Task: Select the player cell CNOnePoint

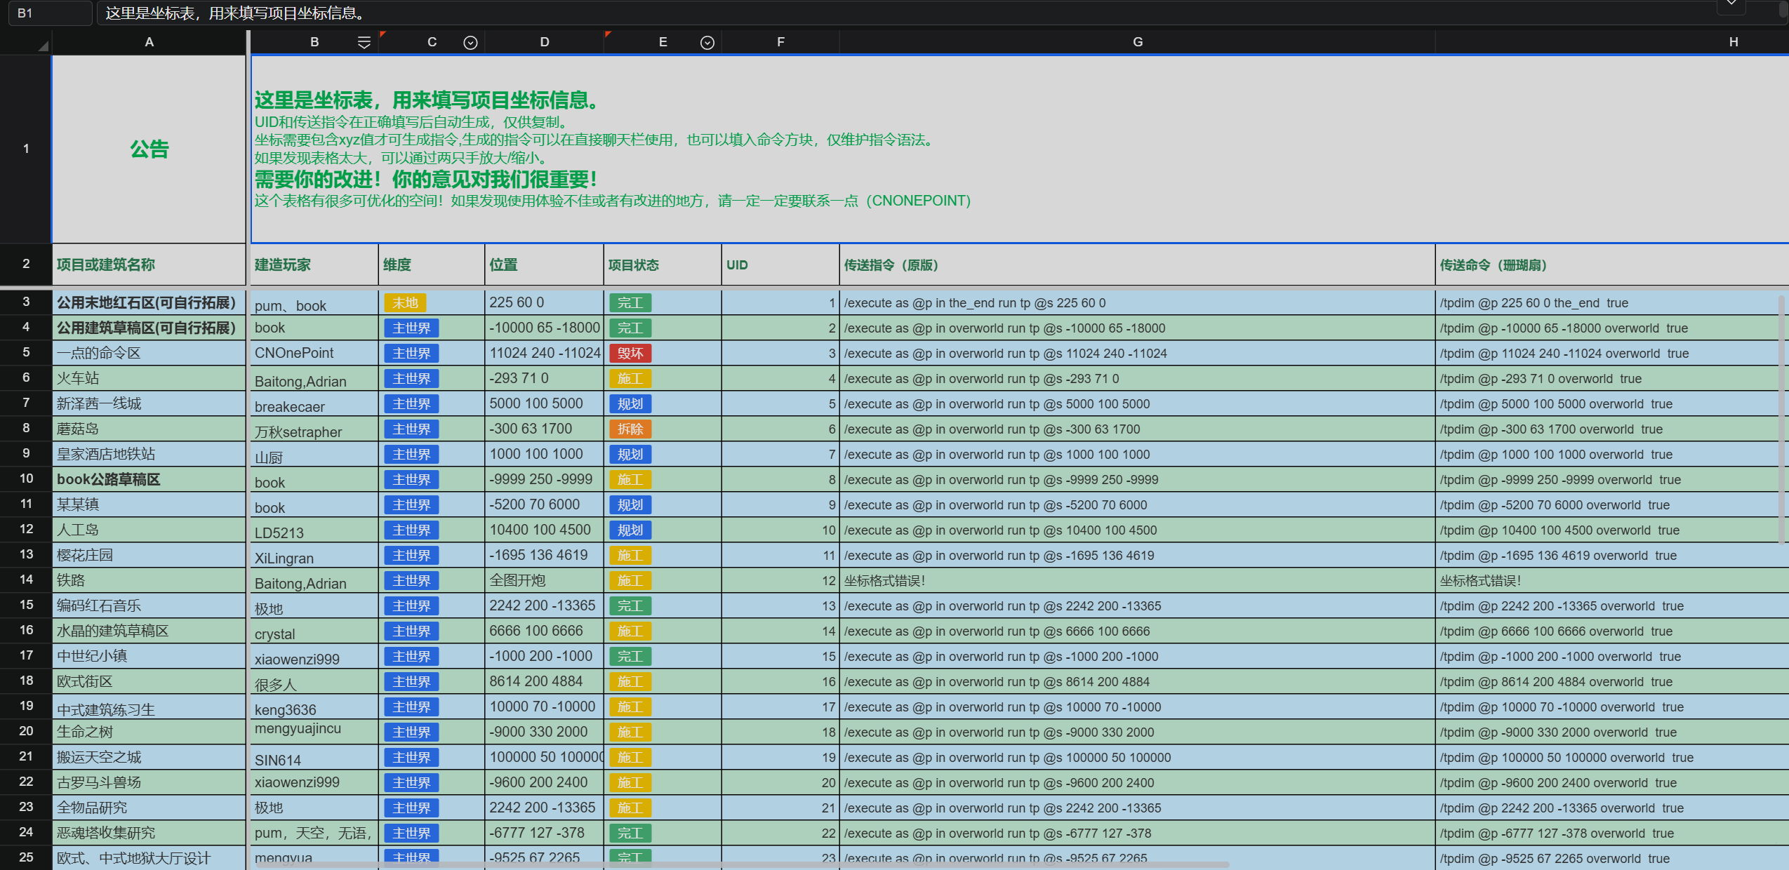Action: (x=314, y=353)
